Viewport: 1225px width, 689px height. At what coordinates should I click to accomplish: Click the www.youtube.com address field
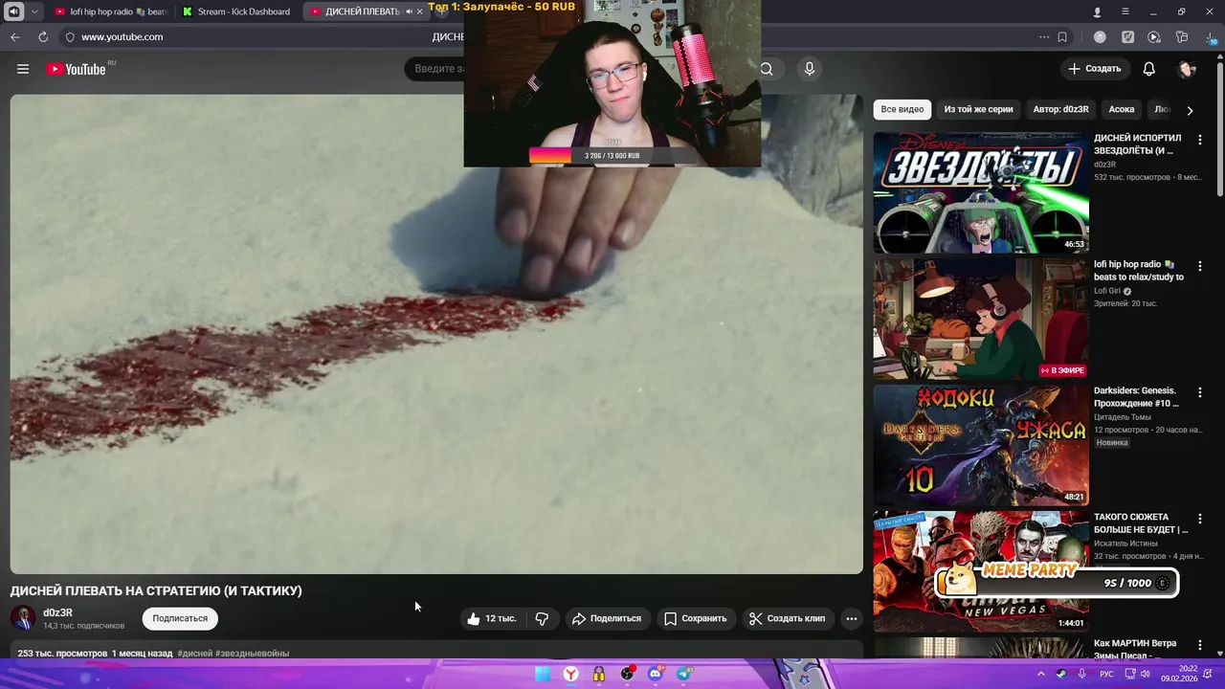point(122,37)
